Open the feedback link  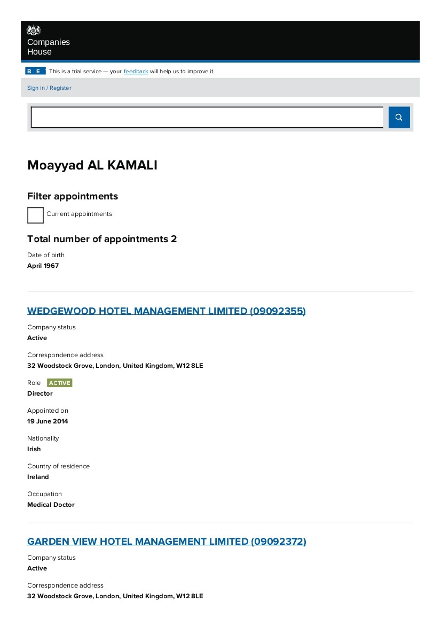[x=136, y=72]
